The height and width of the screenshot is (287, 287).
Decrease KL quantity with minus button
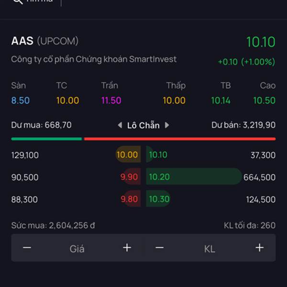coord(160,247)
